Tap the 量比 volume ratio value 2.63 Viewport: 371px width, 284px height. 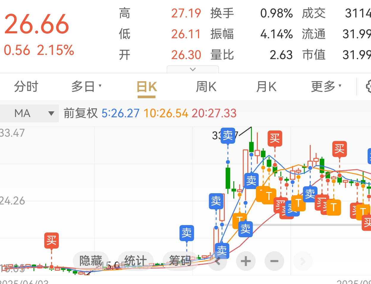[x=281, y=55]
